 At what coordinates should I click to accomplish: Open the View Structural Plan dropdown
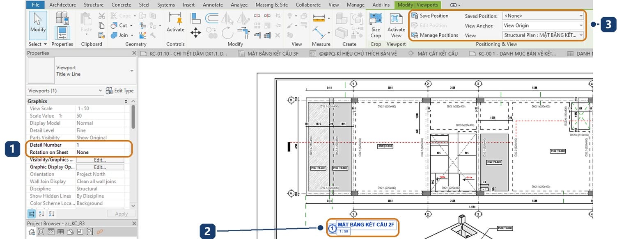[x=581, y=35]
